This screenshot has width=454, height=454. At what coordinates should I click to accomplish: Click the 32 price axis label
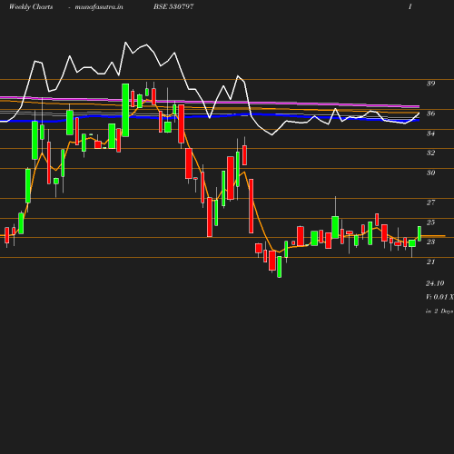(431, 153)
